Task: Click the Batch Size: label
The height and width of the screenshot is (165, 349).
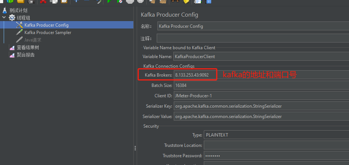Action: click(x=162, y=85)
